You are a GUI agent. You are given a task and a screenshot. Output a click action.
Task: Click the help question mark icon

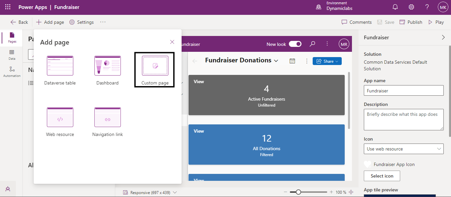coord(427,7)
